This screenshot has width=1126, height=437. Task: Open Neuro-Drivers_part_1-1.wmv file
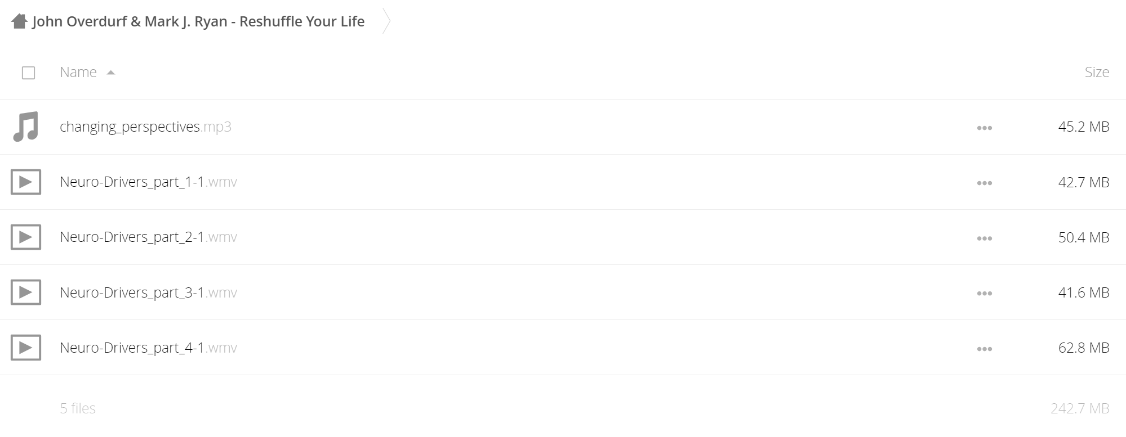click(148, 182)
